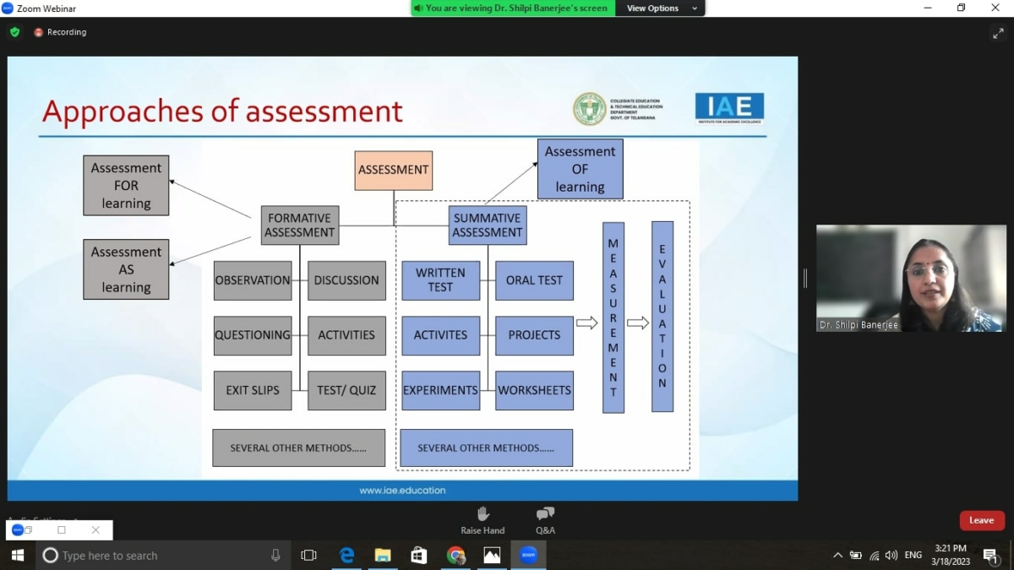Open Microsoft Store from the taskbar
This screenshot has width=1014, height=570.
point(419,555)
